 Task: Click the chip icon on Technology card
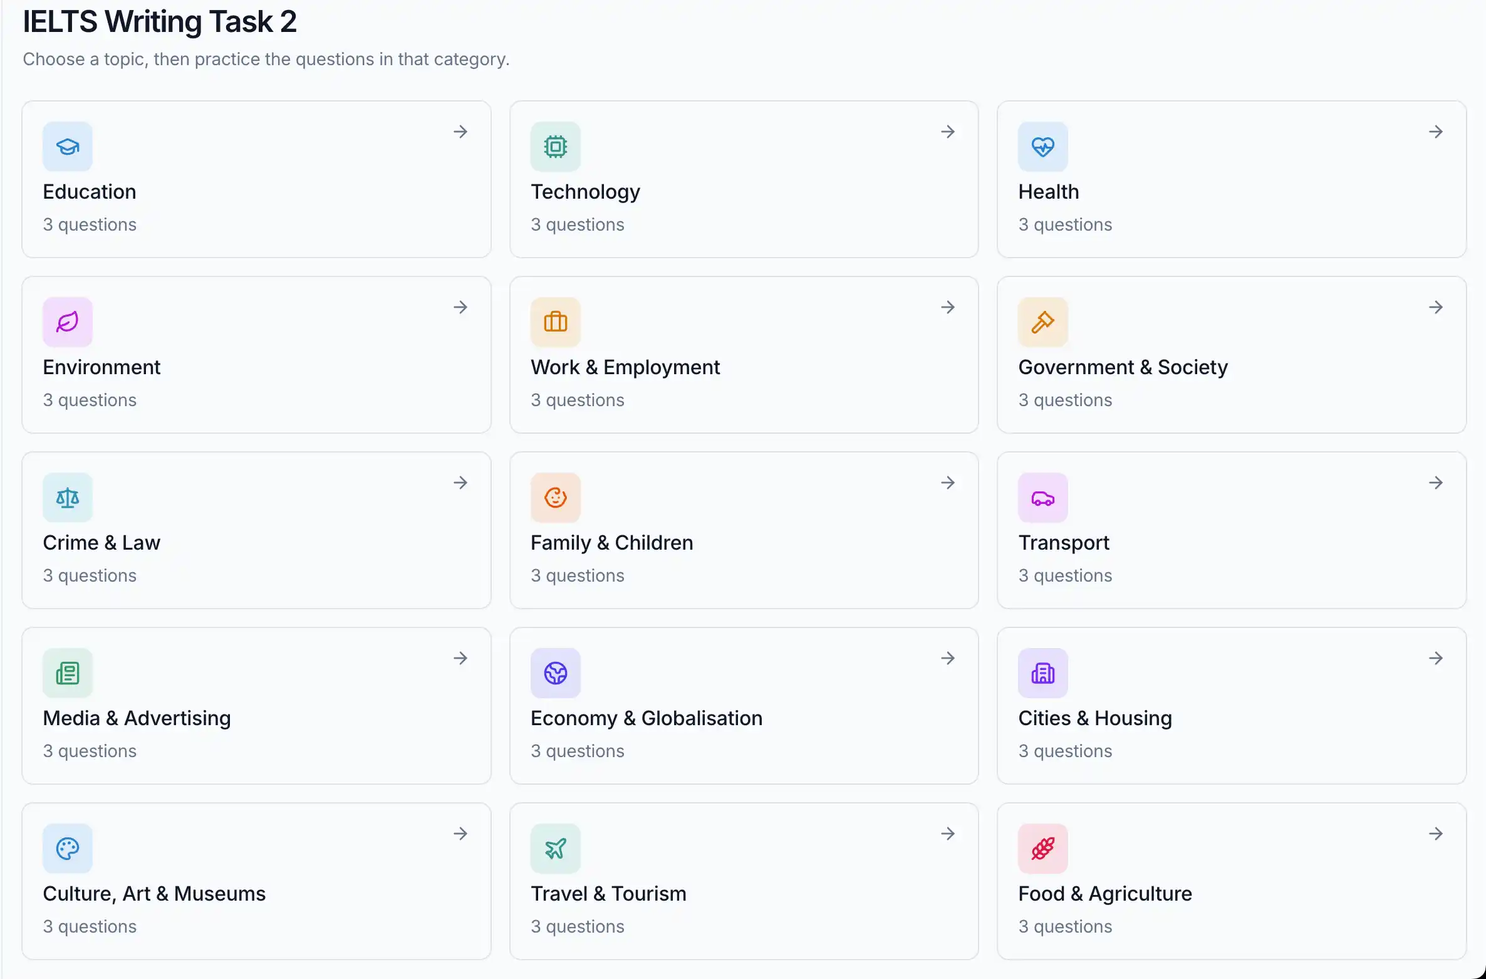[555, 147]
